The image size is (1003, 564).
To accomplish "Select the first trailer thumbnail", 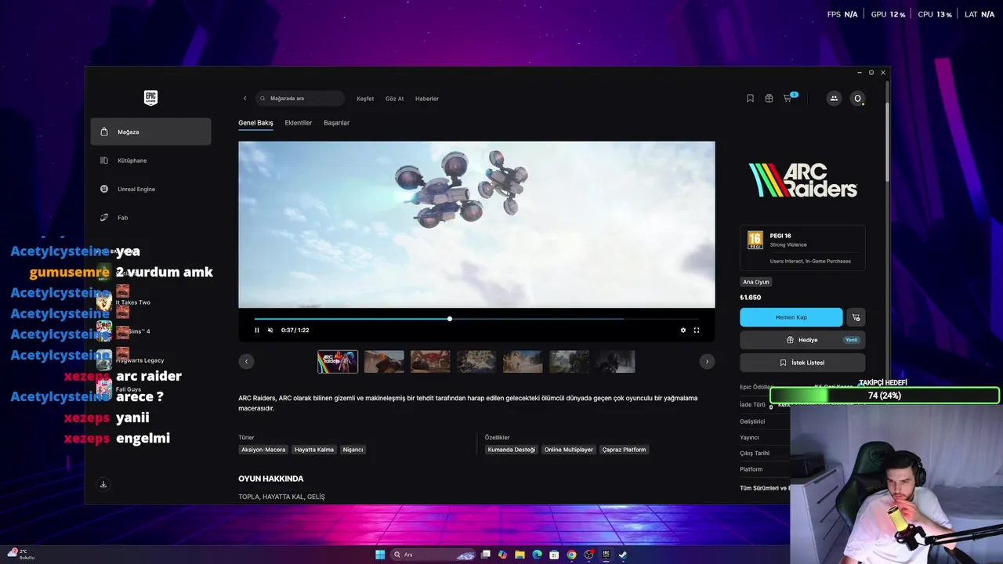I will point(338,361).
